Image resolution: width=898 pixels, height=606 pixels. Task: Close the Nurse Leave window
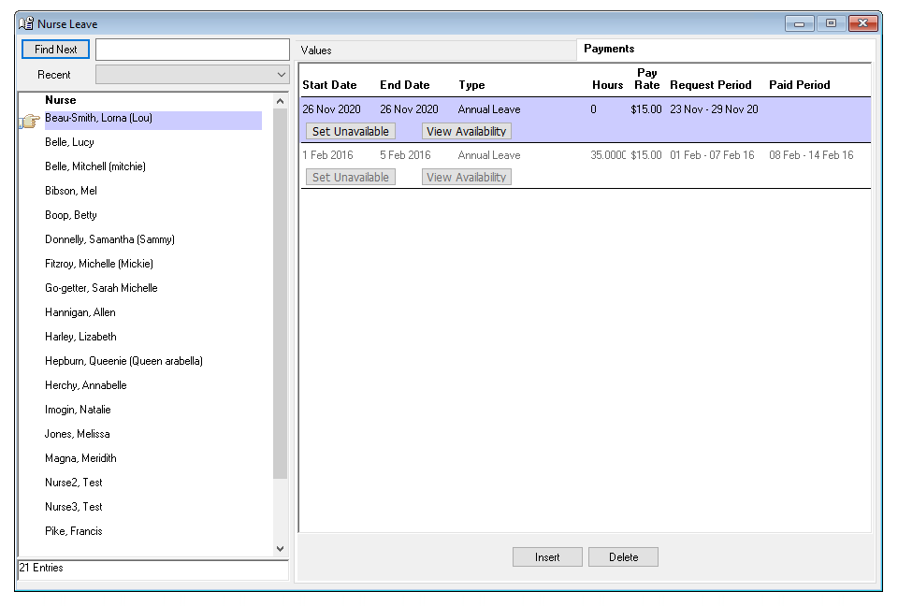[863, 23]
